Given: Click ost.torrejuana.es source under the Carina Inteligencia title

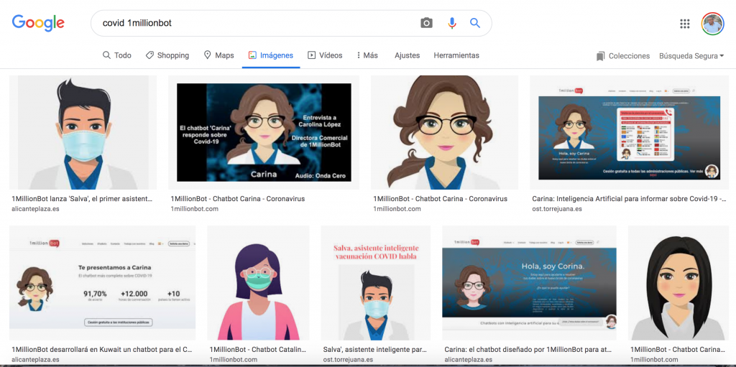Looking at the screenshot, I should coord(557,209).
